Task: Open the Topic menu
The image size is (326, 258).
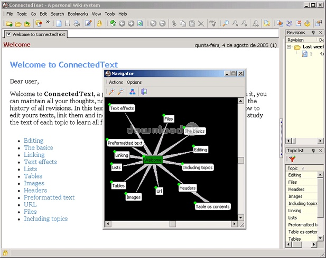Action: pyautogui.click(x=22, y=14)
